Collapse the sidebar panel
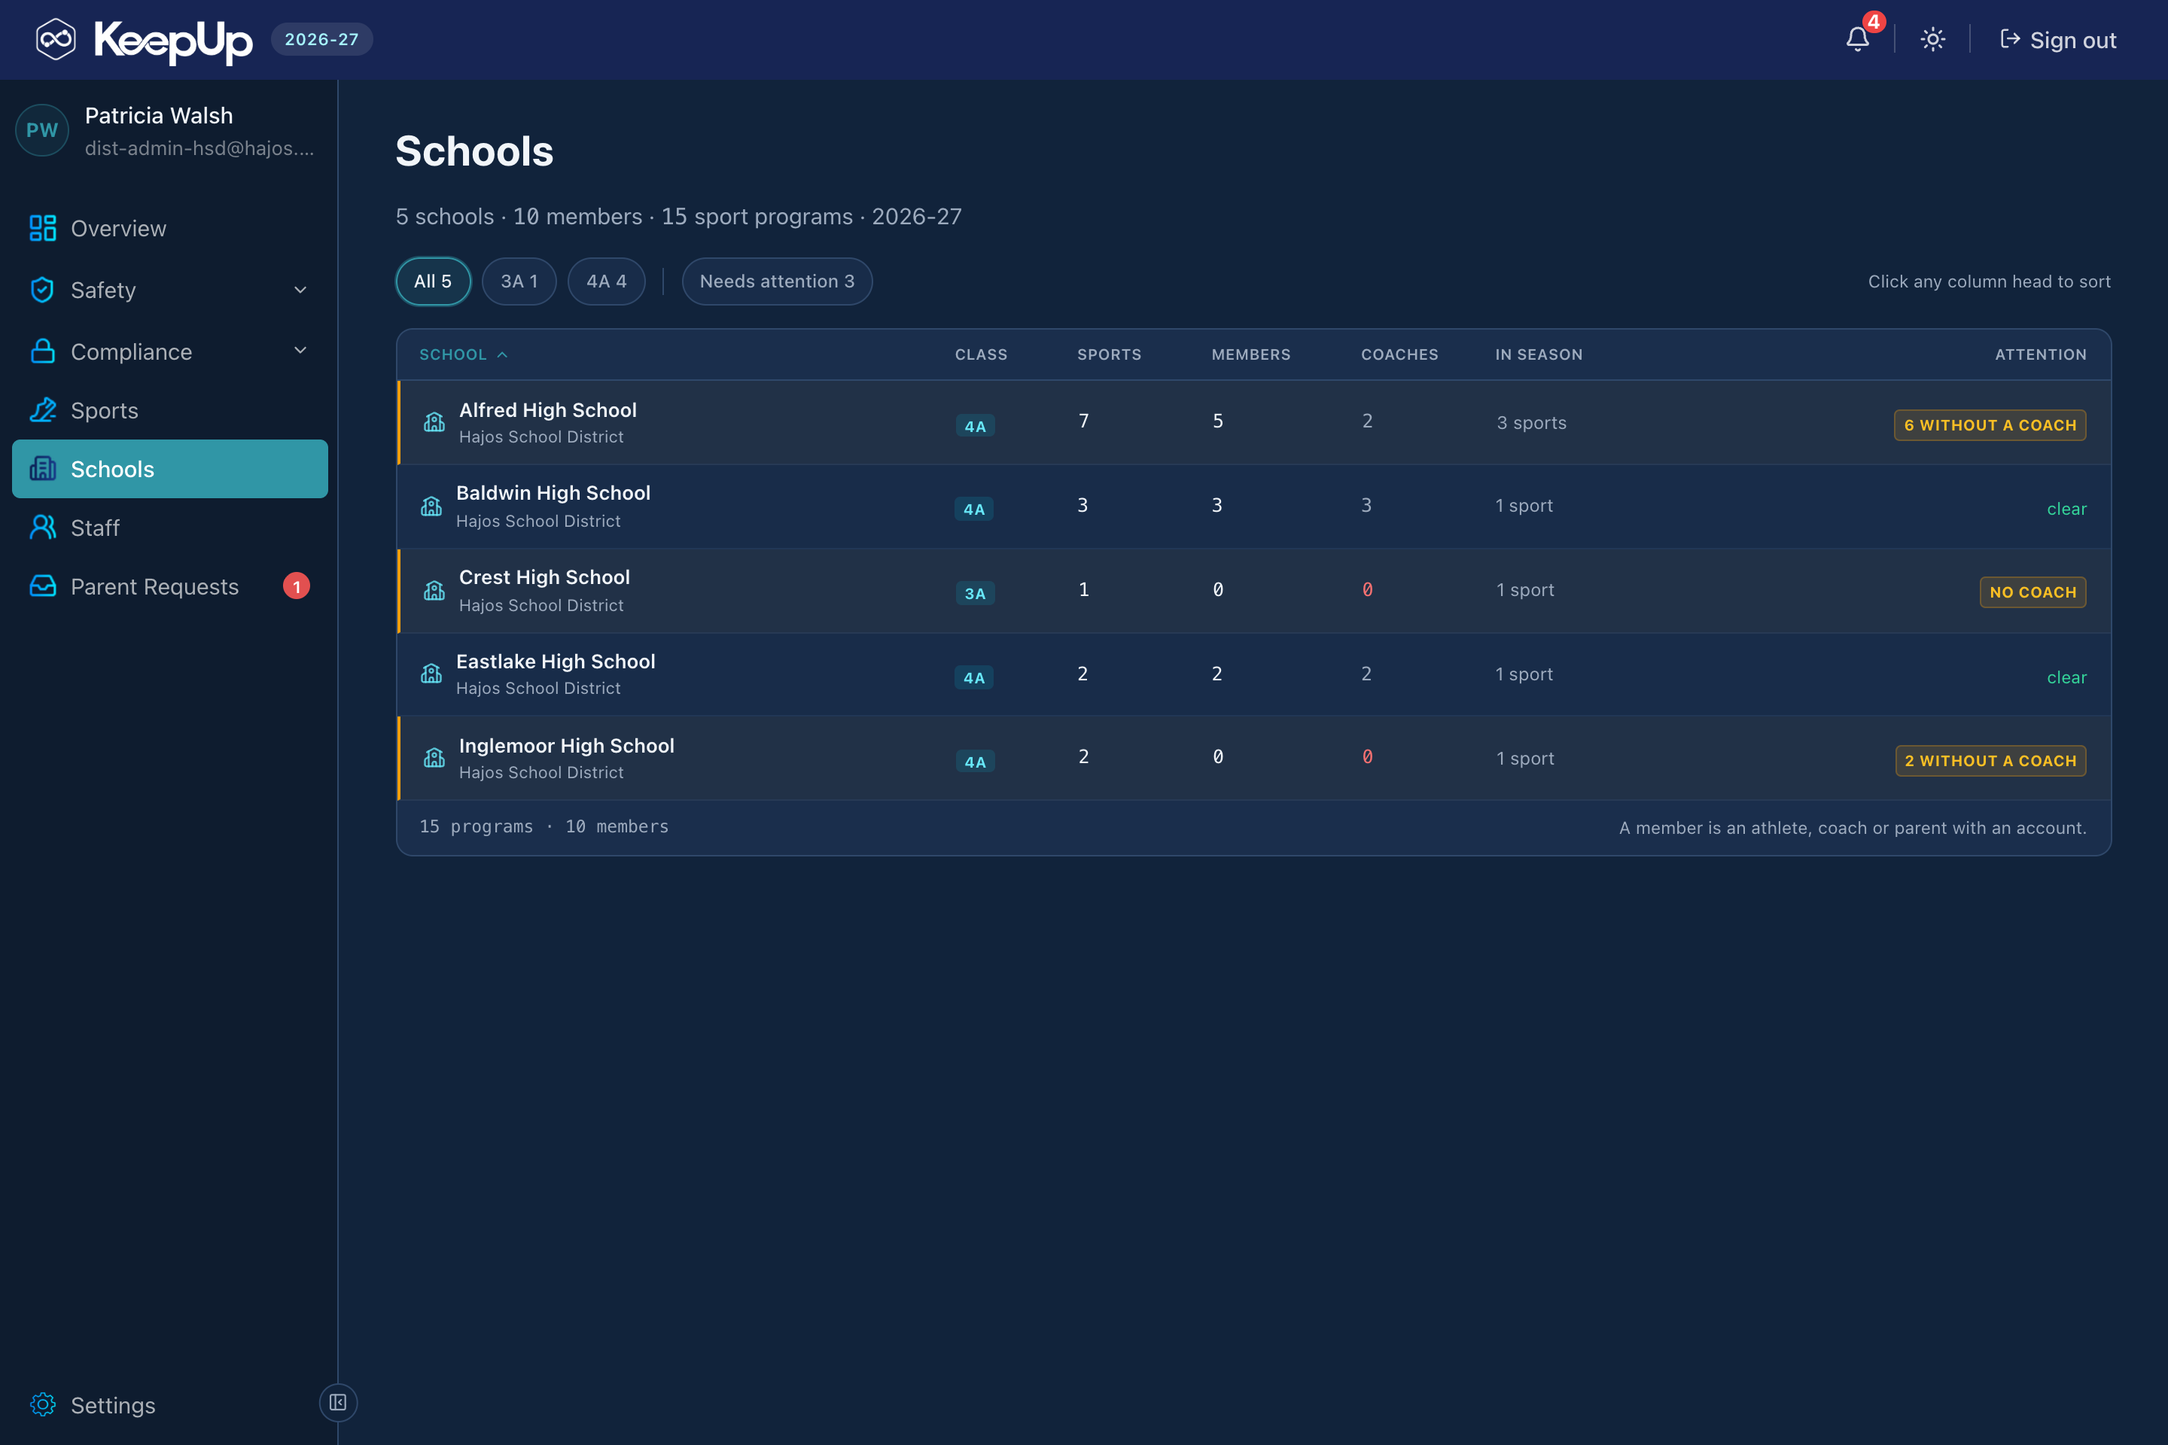The width and height of the screenshot is (2168, 1445). tap(338, 1403)
